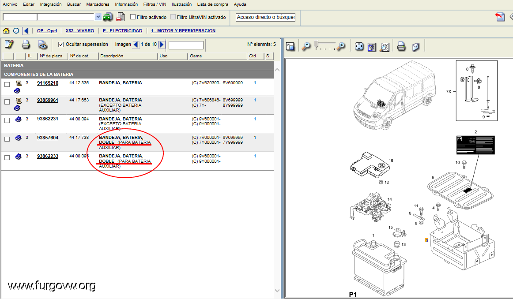Open part number 93862233 link
Screen dimensions: 513x299
(x=48, y=156)
